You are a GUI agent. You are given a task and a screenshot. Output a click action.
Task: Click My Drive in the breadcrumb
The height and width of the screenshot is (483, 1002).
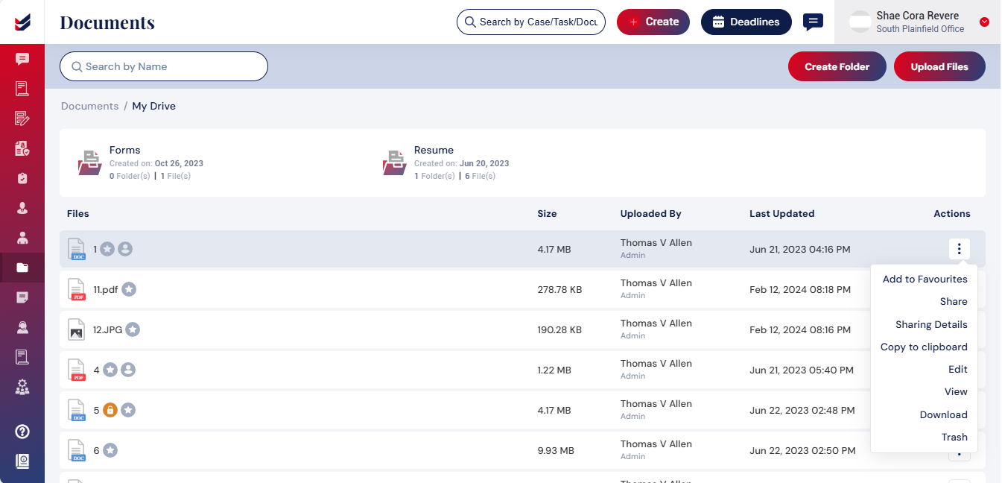[x=154, y=107]
